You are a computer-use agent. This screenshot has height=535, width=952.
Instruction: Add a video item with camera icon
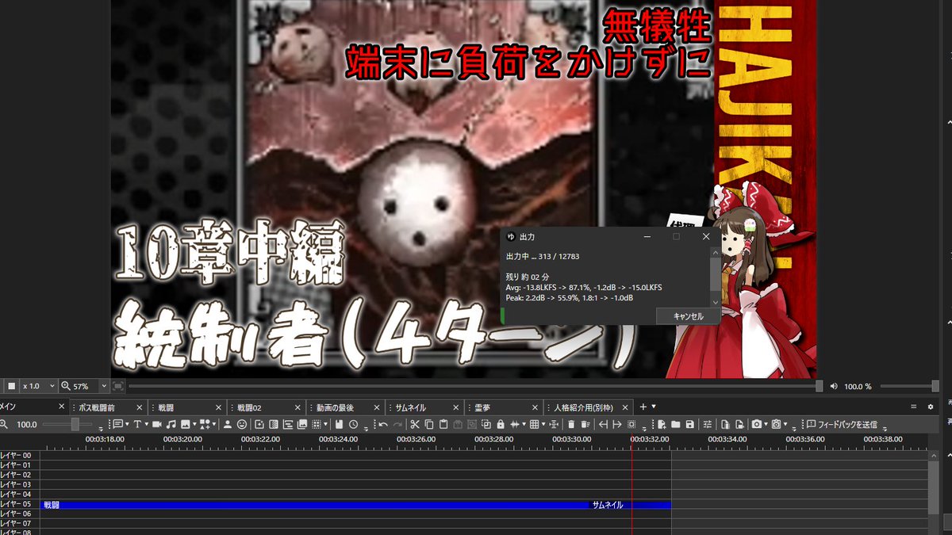(156, 424)
